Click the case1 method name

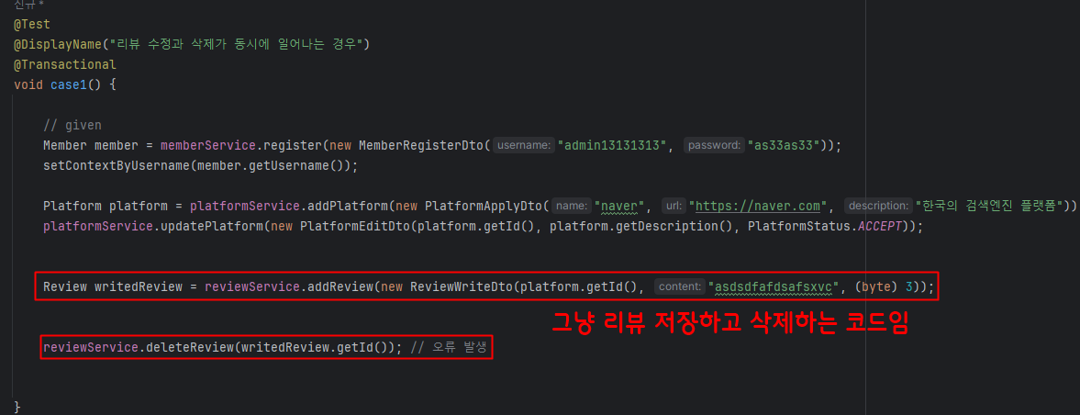71,85
